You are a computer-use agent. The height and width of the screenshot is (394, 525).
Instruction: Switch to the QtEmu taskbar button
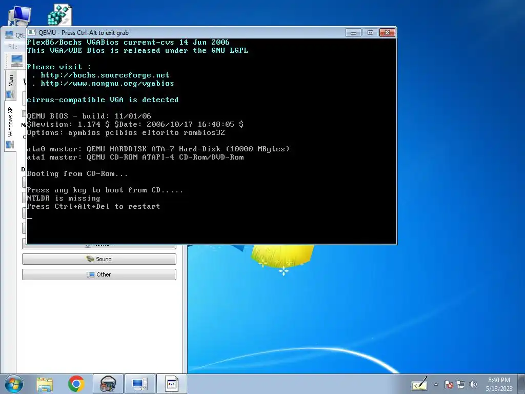pos(108,384)
